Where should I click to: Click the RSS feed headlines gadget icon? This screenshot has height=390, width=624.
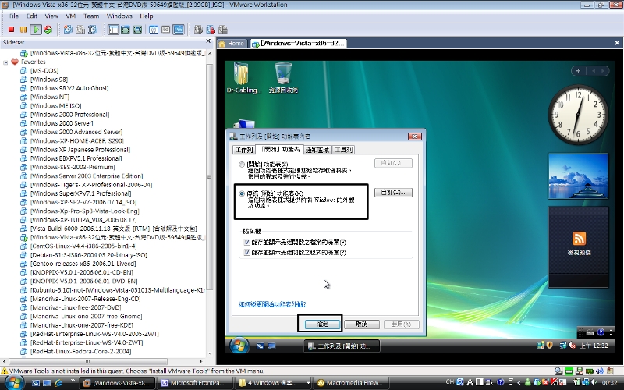click(x=579, y=239)
